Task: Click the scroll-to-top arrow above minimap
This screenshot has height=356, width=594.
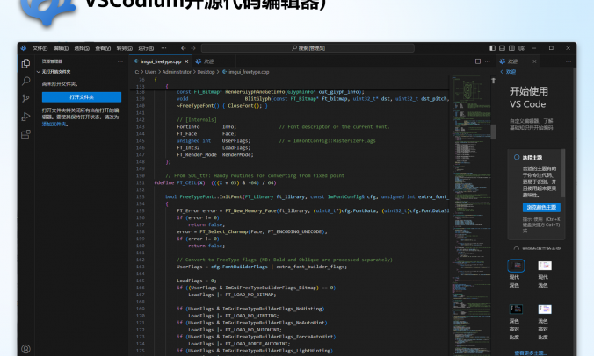Action: 493,81
